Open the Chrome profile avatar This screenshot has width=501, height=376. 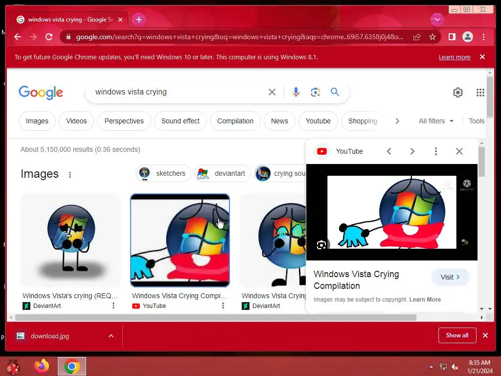tap(467, 37)
